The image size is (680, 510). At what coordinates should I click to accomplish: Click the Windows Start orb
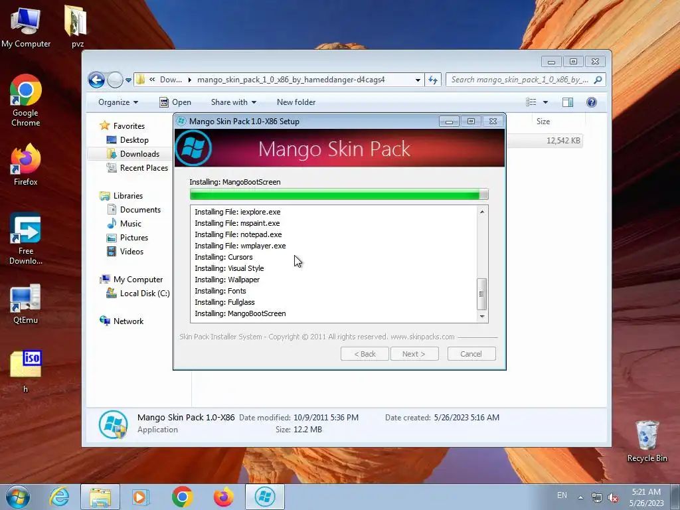[18, 497]
